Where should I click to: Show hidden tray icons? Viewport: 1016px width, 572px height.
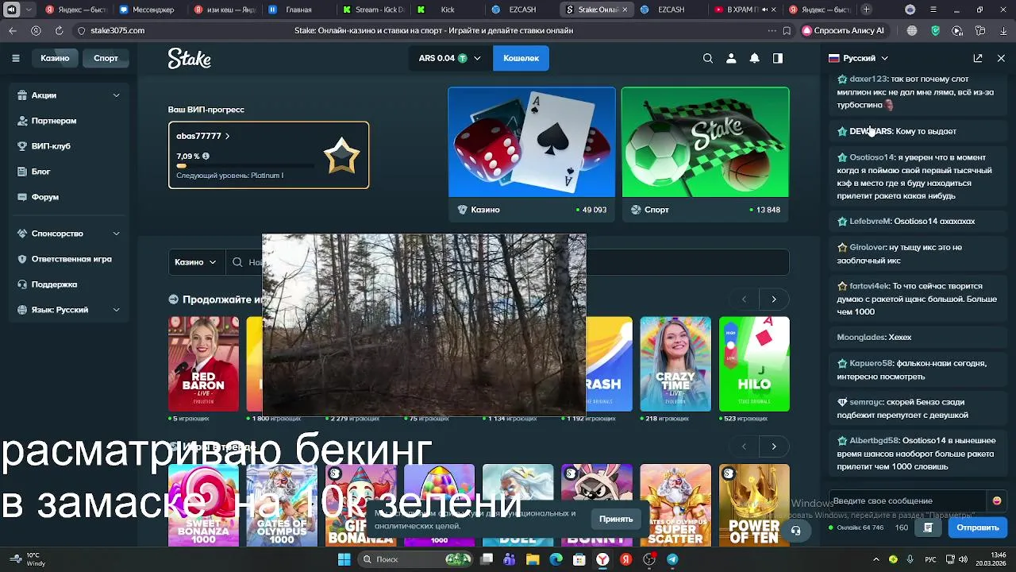pyautogui.click(x=878, y=559)
